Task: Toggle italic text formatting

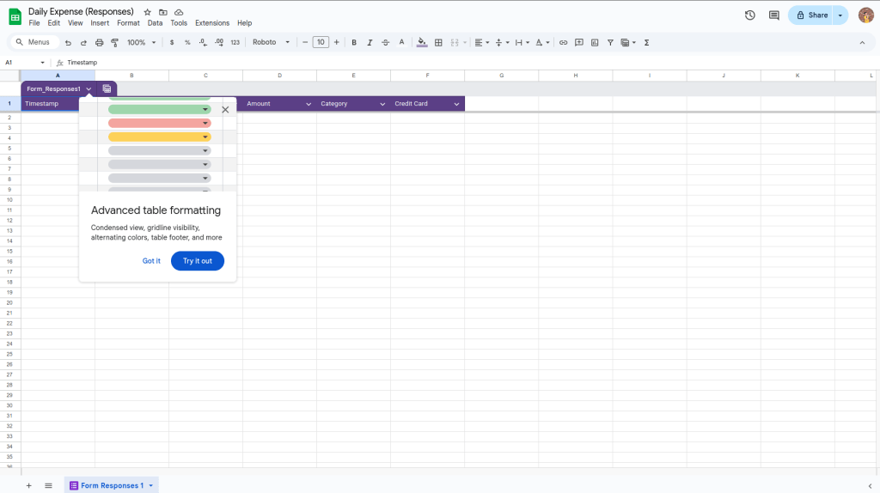Action: tap(370, 42)
